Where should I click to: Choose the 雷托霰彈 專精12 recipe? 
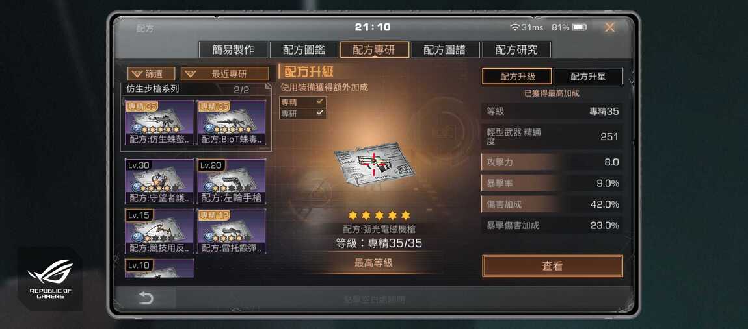coord(232,232)
